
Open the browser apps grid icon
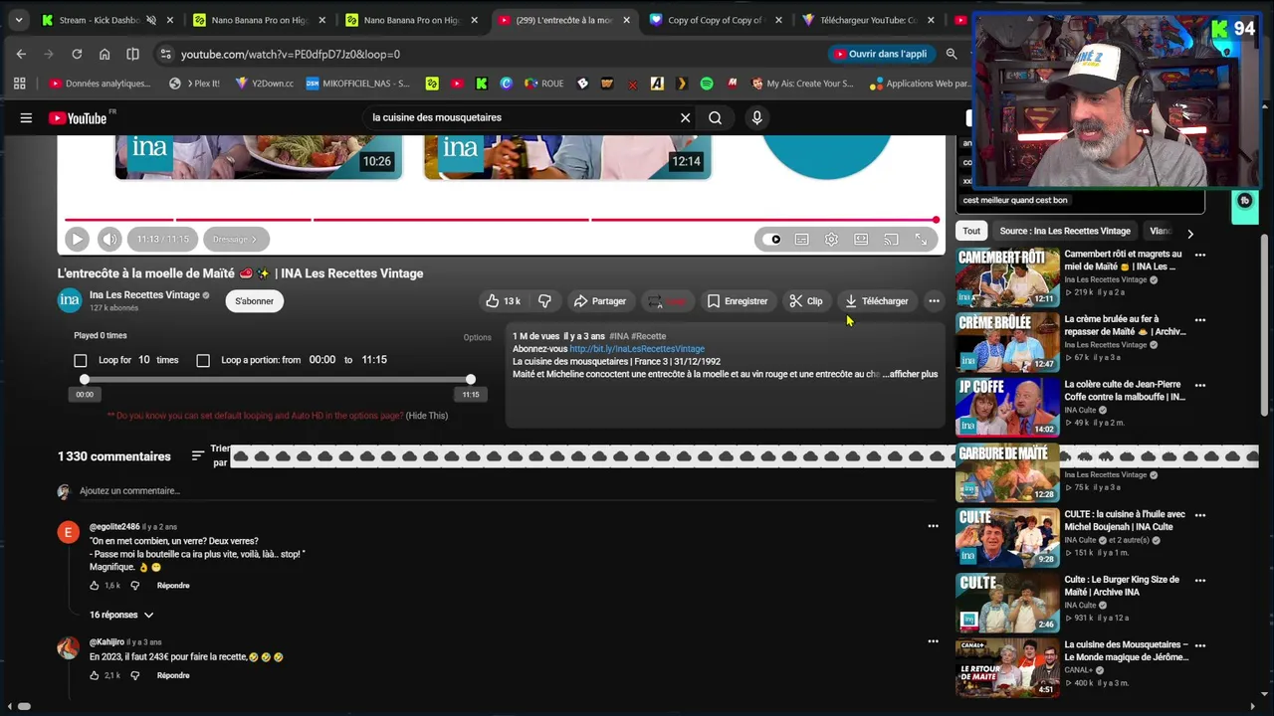point(19,84)
